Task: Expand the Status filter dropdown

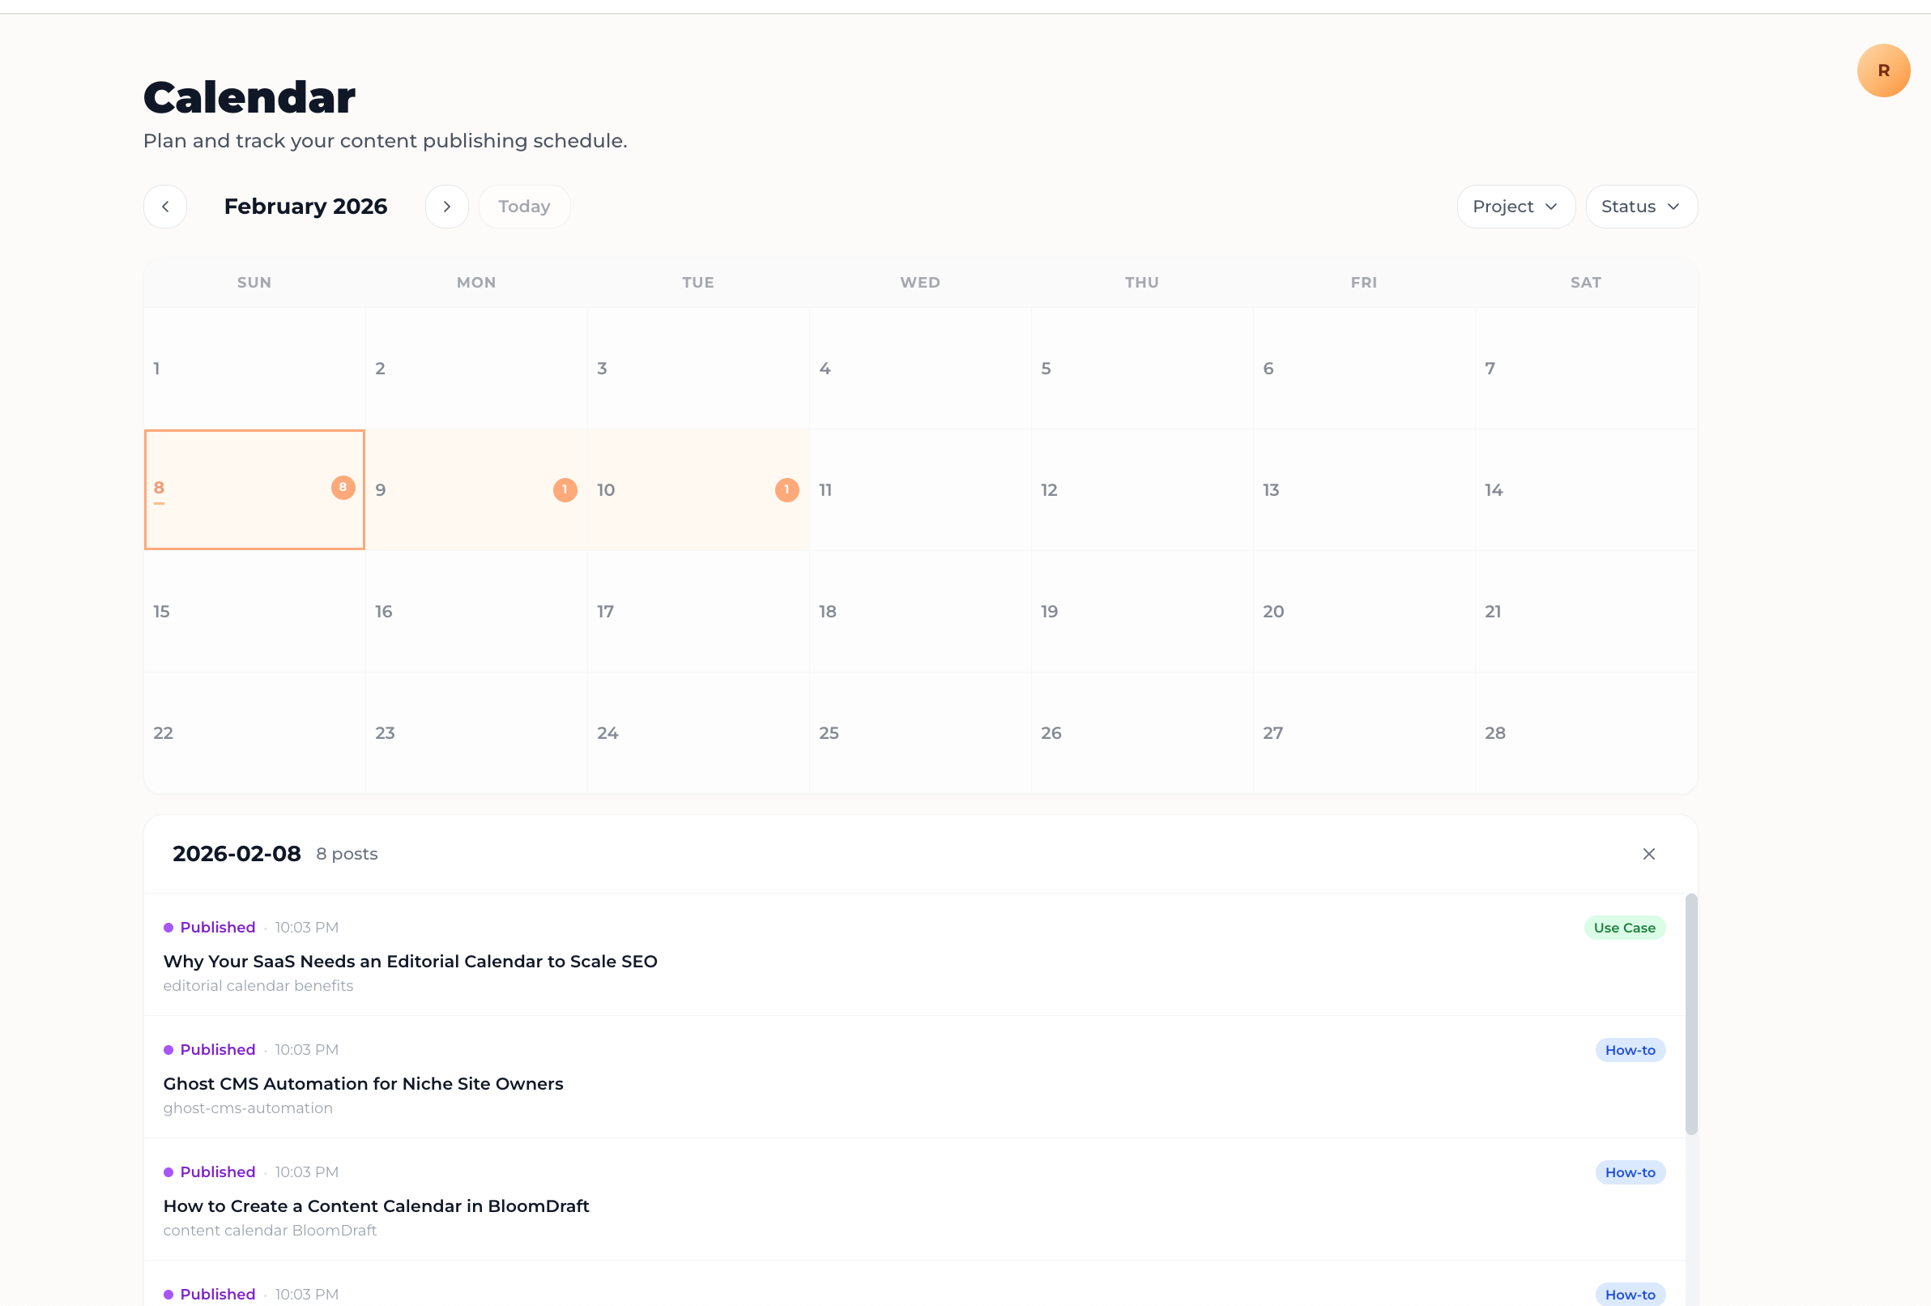Action: click(x=1641, y=206)
